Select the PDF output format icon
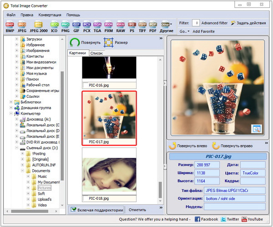Viewport: 273px width, 227px height. point(153,25)
